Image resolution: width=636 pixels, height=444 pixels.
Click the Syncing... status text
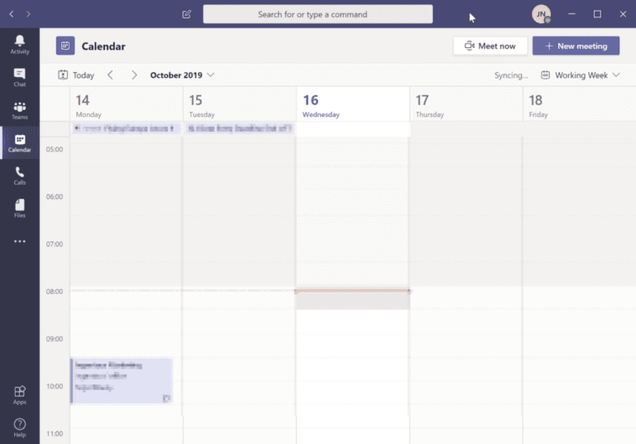click(511, 75)
